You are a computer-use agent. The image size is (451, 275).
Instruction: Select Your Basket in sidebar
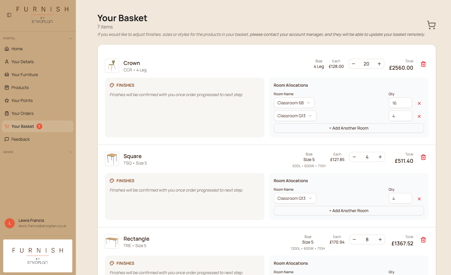[38, 126]
